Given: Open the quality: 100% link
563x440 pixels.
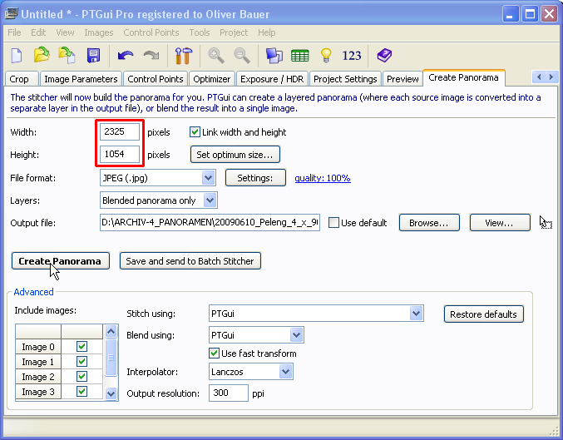Looking at the screenshot, I should pos(322,178).
